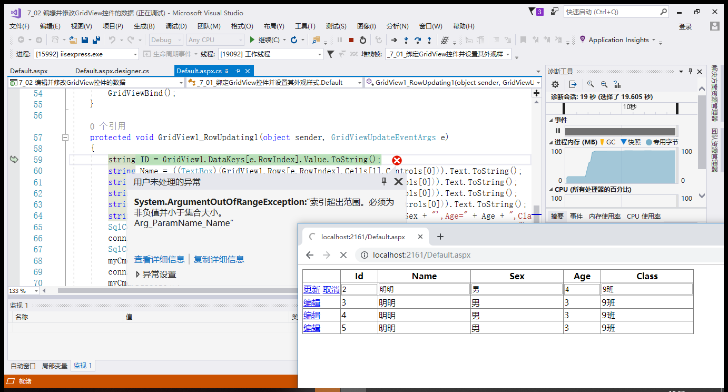Stop debugging with the red square icon
728x392 pixels.
351,40
